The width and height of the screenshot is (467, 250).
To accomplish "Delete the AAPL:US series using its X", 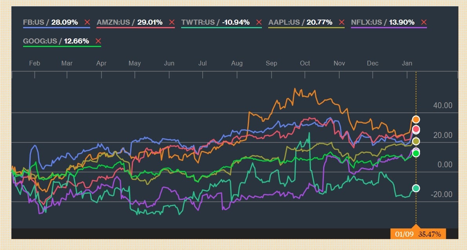I will point(342,22).
